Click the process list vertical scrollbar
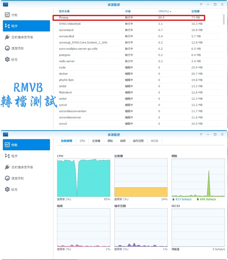This screenshot has height=260, width=228. coord(224,19)
